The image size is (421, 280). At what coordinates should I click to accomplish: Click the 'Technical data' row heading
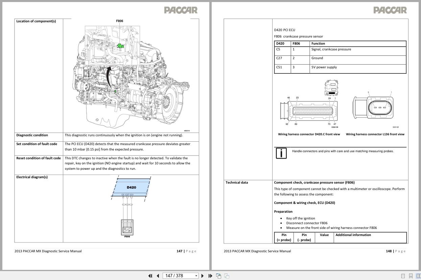(x=237, y=183)
